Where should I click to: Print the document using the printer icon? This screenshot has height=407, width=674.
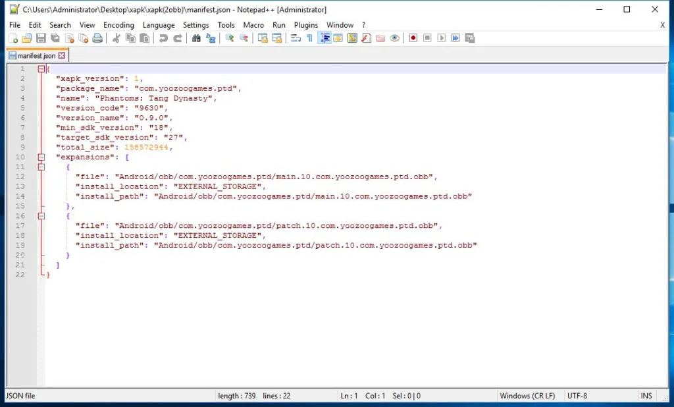coord(97,38)
